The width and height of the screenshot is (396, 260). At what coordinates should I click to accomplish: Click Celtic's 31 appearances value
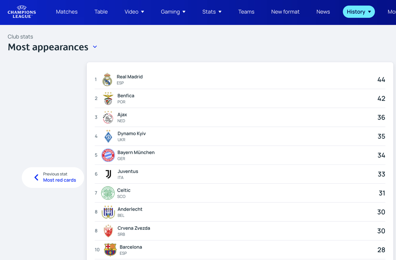click(382, 193)
